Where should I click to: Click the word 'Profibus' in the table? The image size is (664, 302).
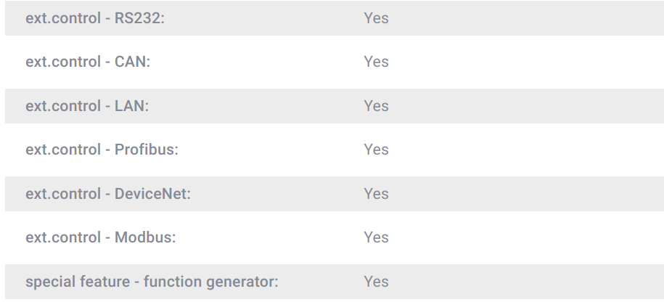(x=144, y=150)
